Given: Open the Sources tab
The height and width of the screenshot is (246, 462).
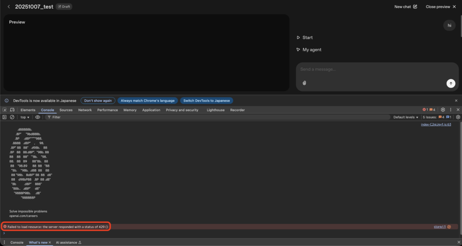Looking at the screenshot, I should [x=66, y=110].
